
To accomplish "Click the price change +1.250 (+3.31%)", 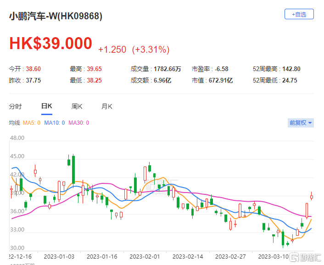I will pyautogui.click(x=134, y=50).
